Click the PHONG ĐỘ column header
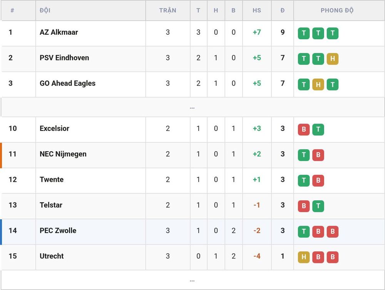 337,10
